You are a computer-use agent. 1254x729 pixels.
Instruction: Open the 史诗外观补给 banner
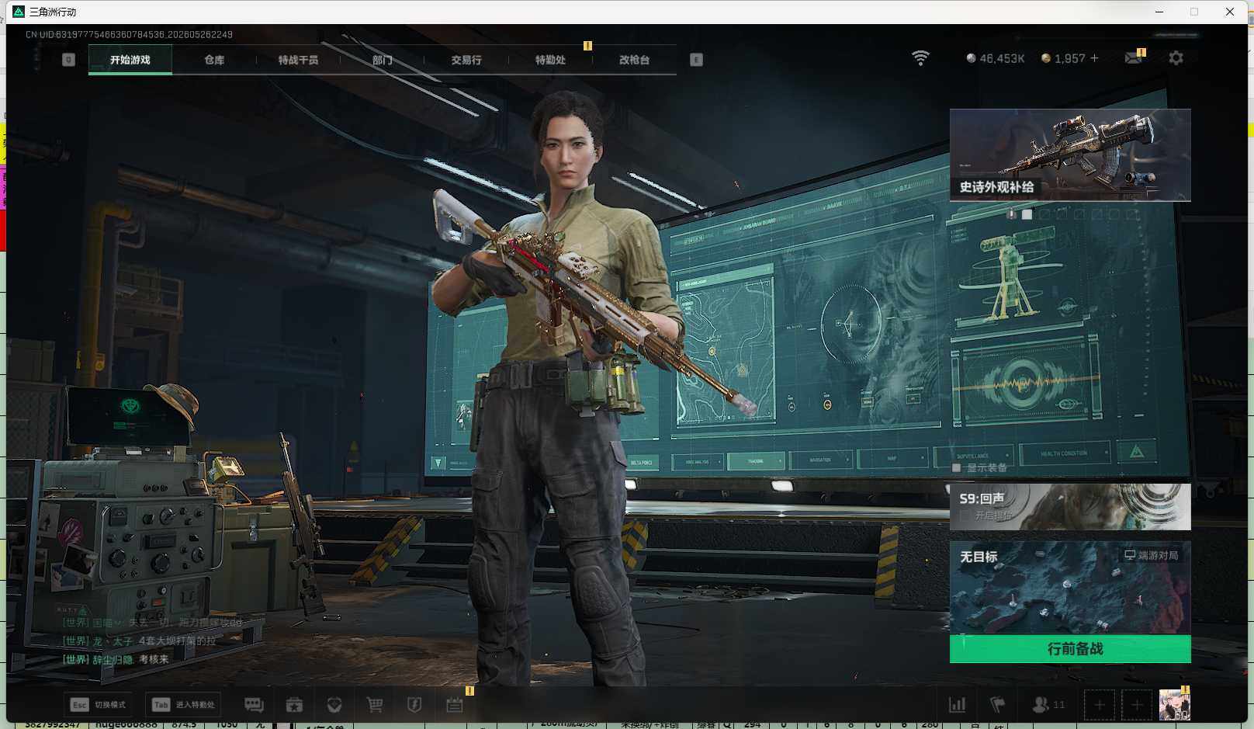tap(1070, 154)
